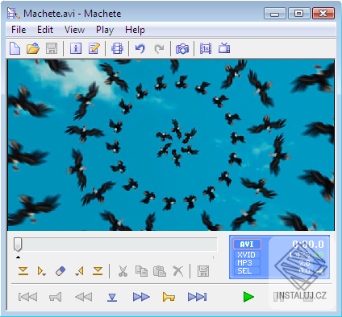
Task: Step forward with the blue double arrow
Action: pyautogui.click(x=141, y=297)
